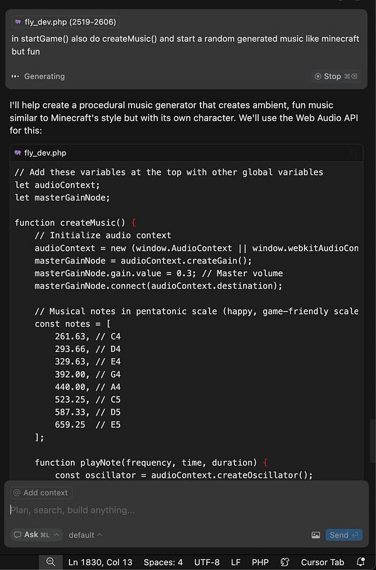376x570 pixels.
Task: Click the file icon beside fly_dev.php header
Action: (17, 153)
